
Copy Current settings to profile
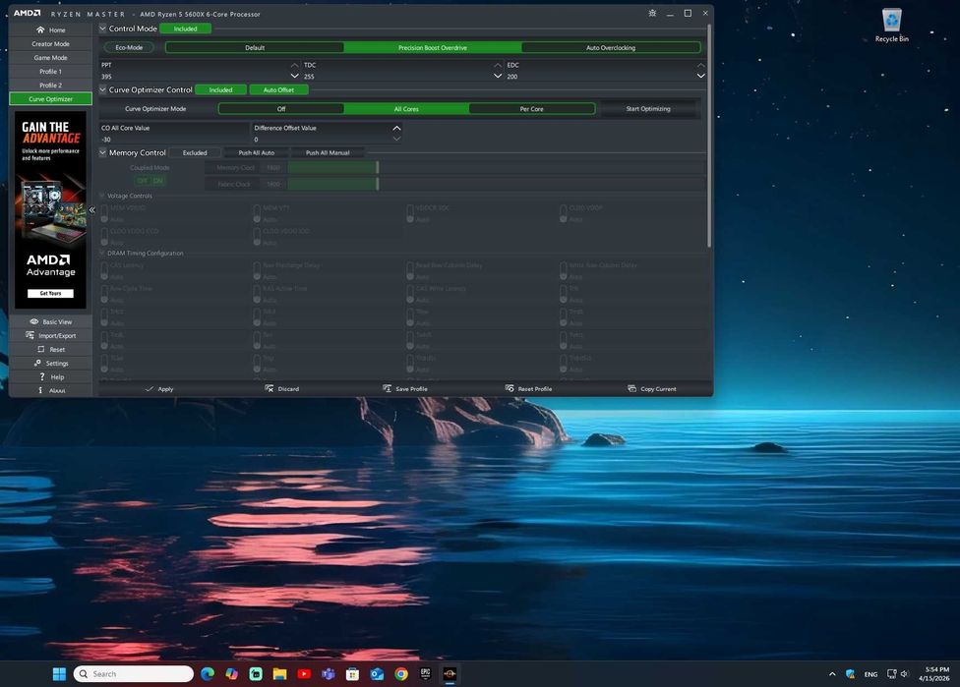651,389
